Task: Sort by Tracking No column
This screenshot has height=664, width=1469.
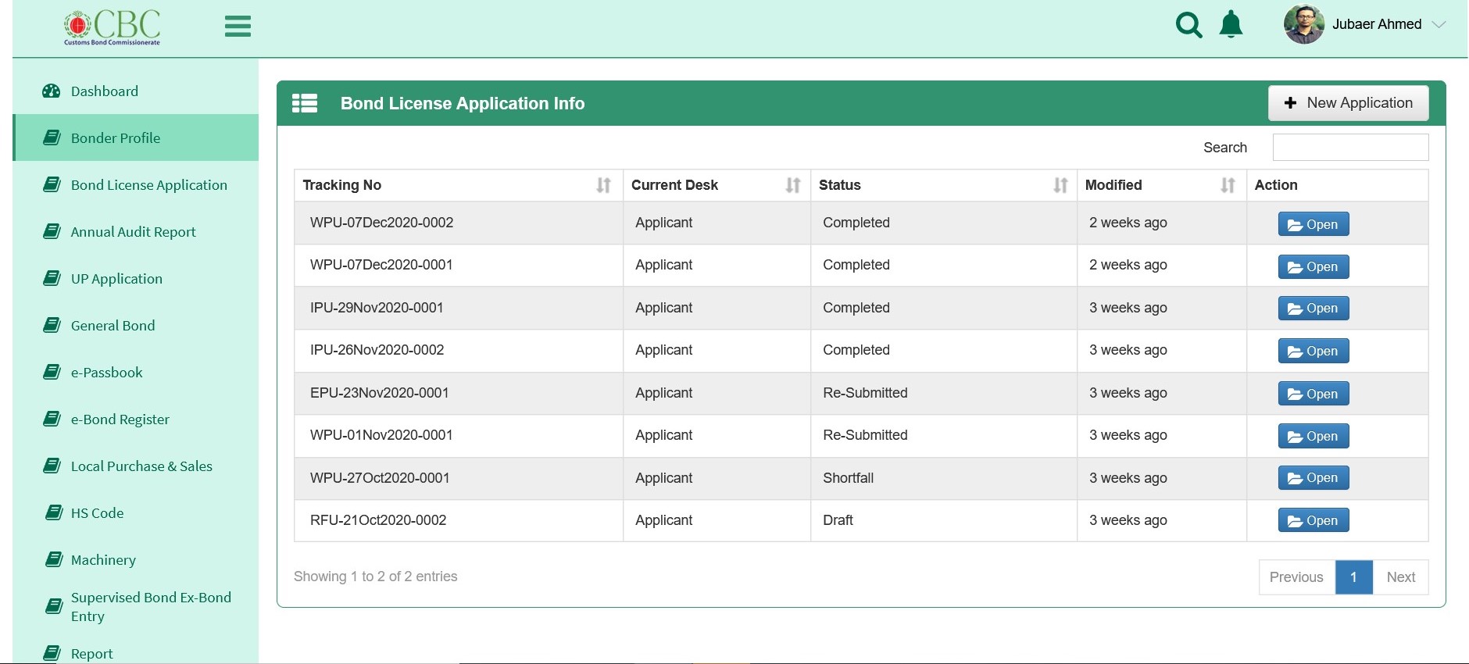Action: point(458,185)
